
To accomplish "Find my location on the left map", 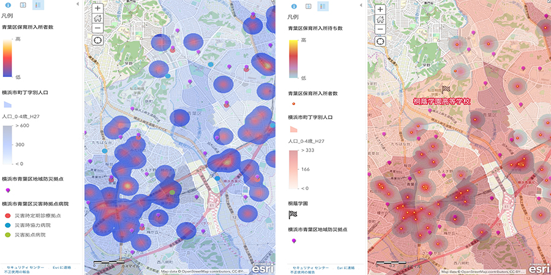I will [97, 40].
